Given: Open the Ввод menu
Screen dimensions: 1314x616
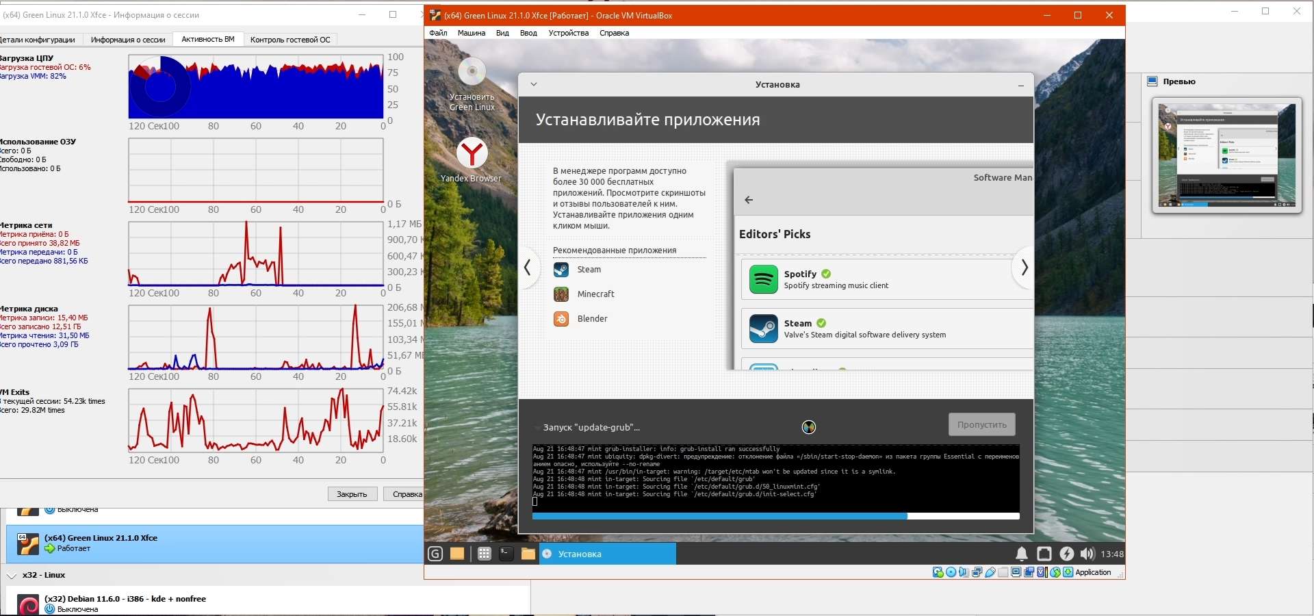Looking at the screenshot, I should pos(528,33).
